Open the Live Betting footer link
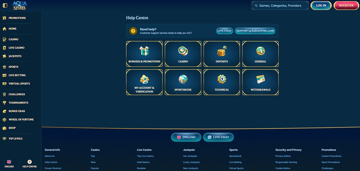 [235, 162]
